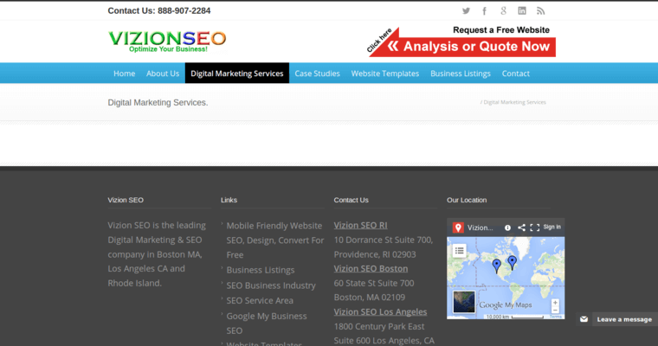Go to Home menu item
Viewport: 658px width, 346px height.
(124, 74)
